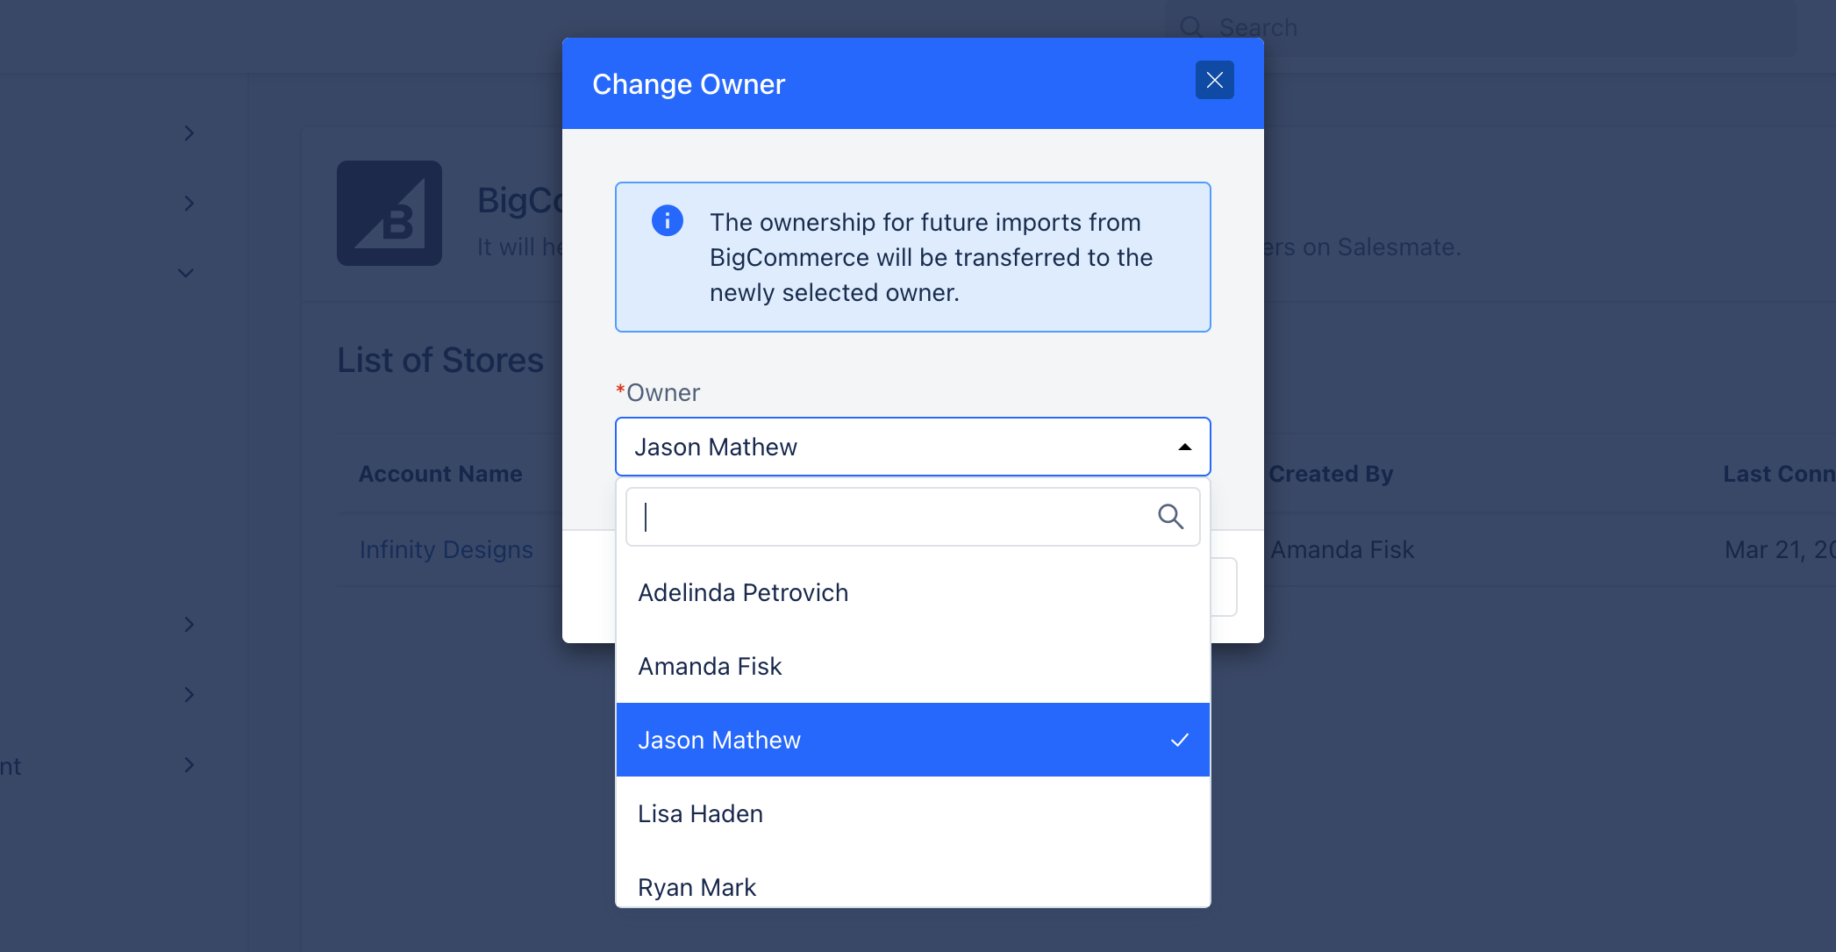Collapse the Owner dropdown showing Jason Mathew
The image size is (1836, 952).
pyautogui.click(x=912, y=447)
